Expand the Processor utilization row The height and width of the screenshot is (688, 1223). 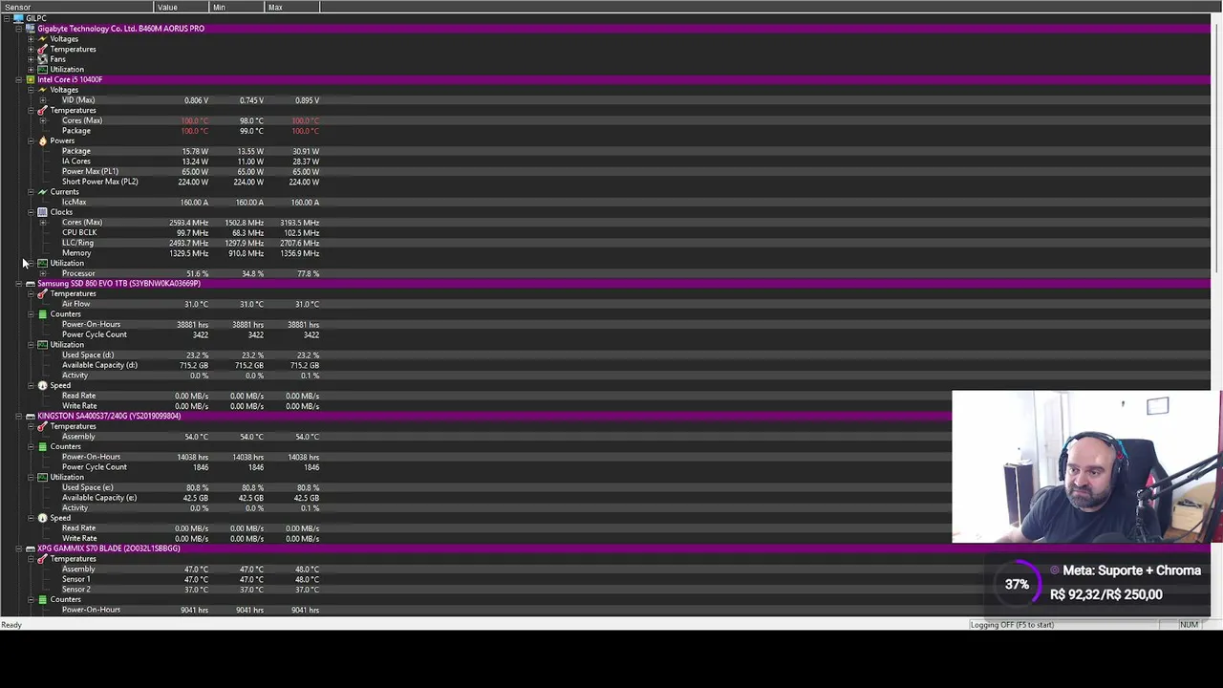(42, 273)
